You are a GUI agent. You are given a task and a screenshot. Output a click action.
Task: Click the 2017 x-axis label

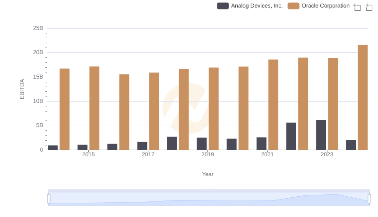[x=148, y=154]
